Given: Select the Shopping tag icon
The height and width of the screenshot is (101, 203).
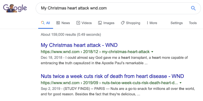Looking at the screenshot, I should pos(123,23).
